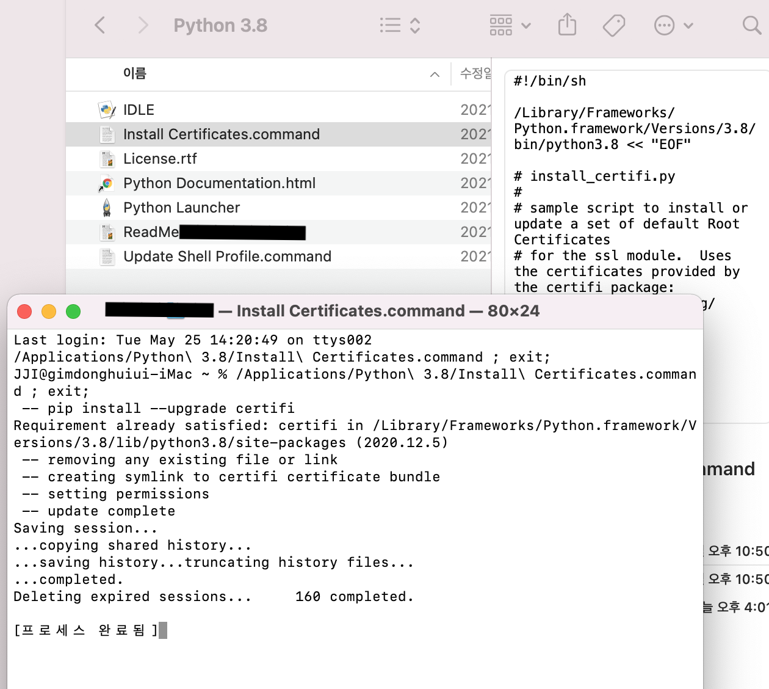Click the IDLE file name
The height and width of the screenshot is (689, 769).
click(139, 110)
